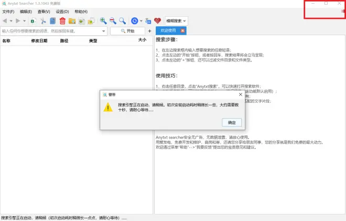Click the 开始 search button

point(127,31)
